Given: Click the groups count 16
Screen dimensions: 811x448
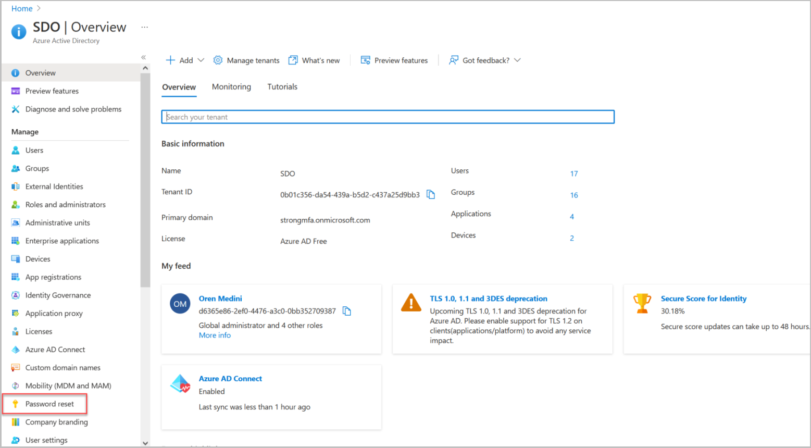Looking at the screenshot, I should pyautogui.click(x=574, y=195).
